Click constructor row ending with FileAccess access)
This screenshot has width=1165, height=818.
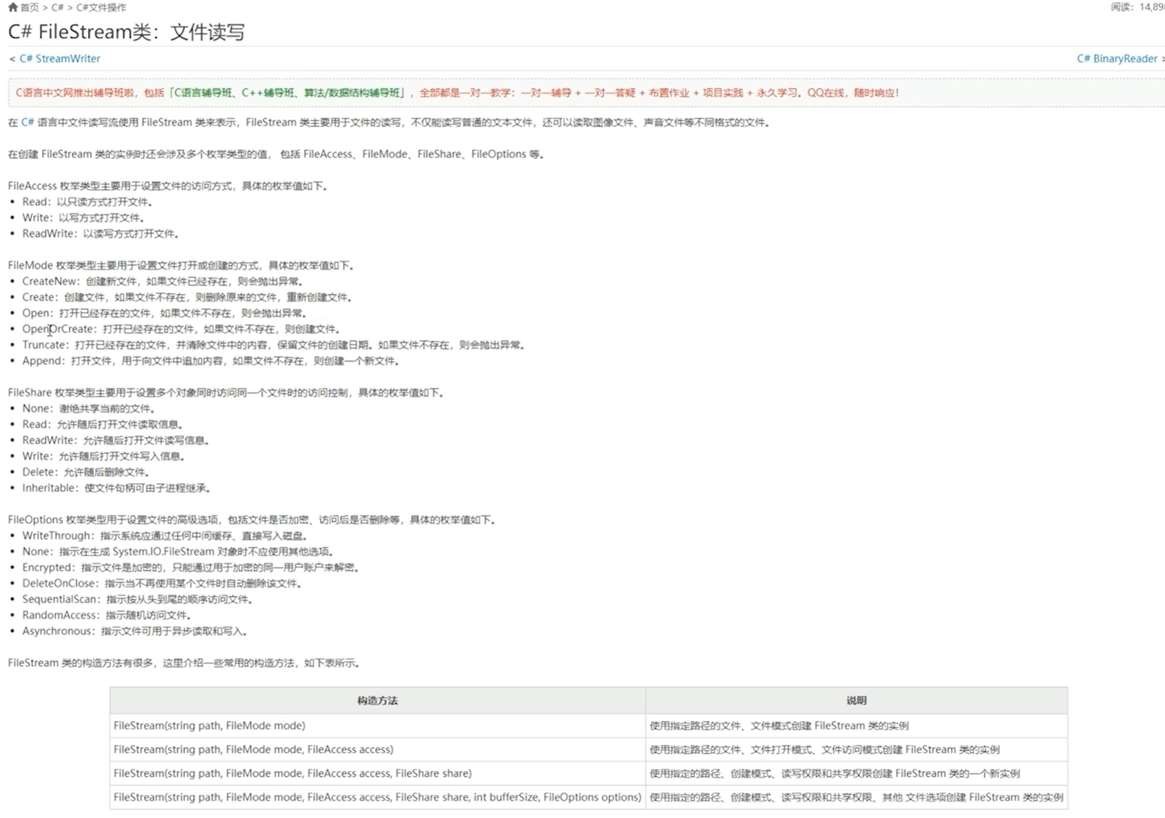coord(253,749)
